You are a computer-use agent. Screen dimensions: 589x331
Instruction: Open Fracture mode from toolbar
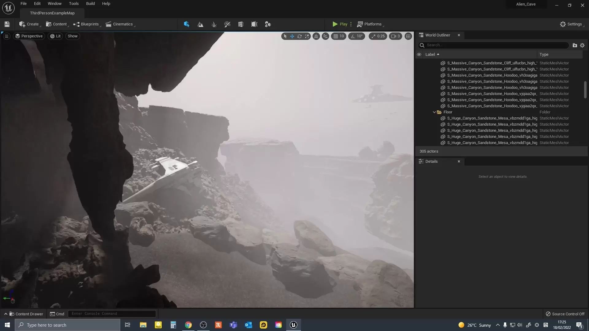tap(241, 24)
